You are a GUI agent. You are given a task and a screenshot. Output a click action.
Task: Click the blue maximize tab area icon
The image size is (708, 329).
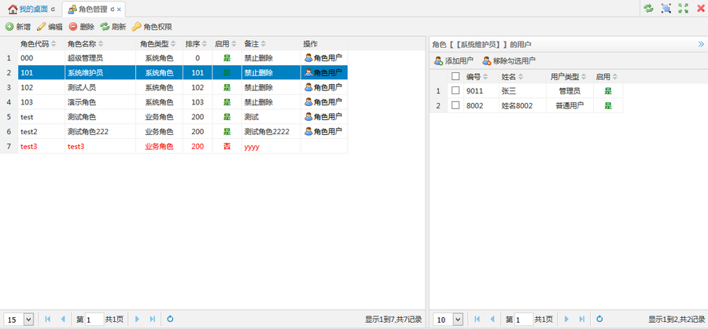pos(666,8)
